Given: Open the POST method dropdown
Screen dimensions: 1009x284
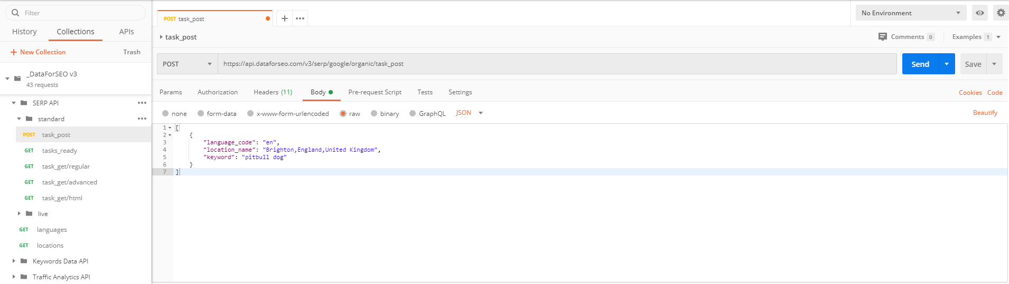Looking at the screenshot, I should (x=188, y=64).
